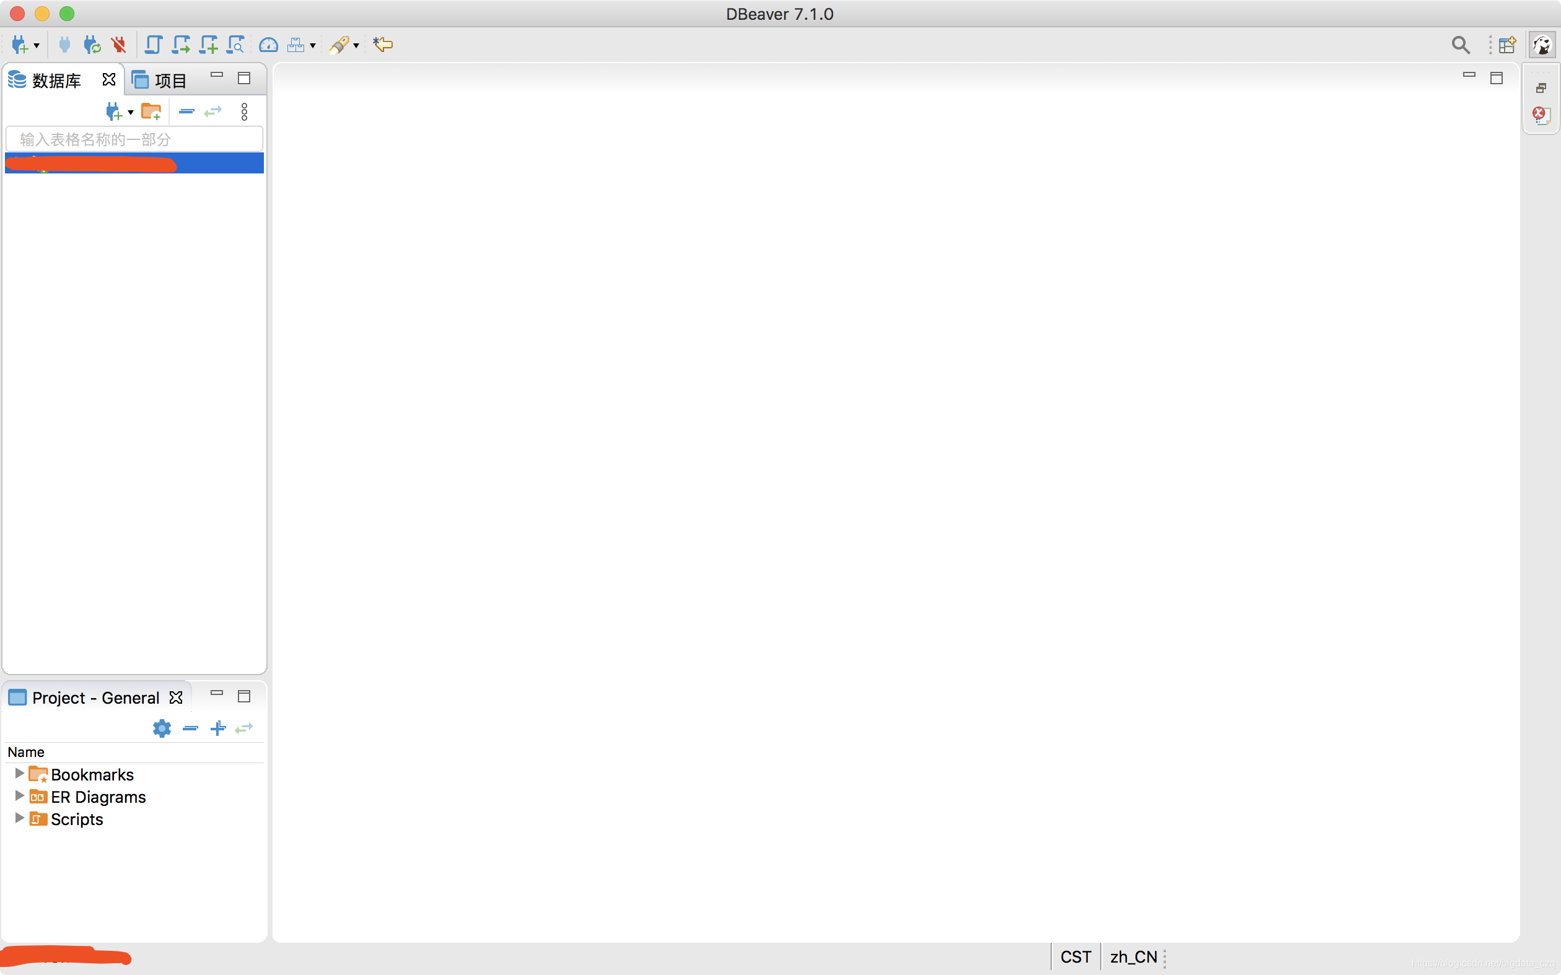Expand the Bookmarks folder
This screenshot has height=975, width=1561.
point(19,773)
